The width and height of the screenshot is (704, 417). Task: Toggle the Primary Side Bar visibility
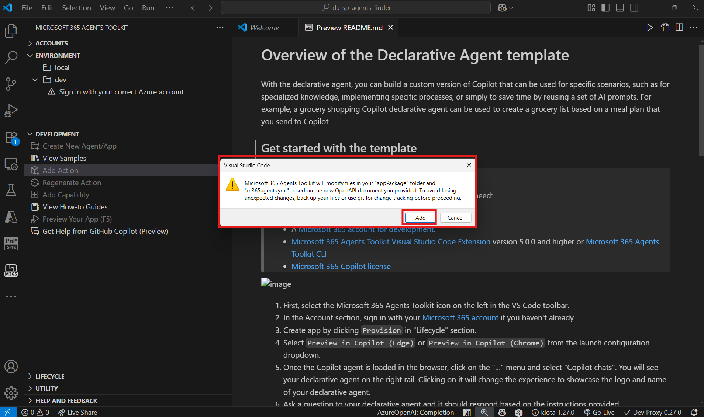click(x=605, y=8)
